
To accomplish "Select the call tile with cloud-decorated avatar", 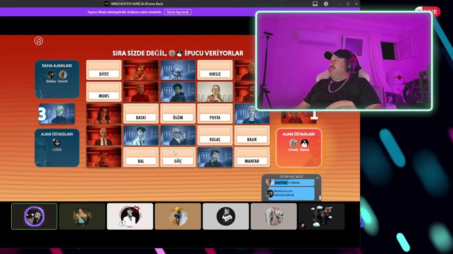I will [x=321, y=216].
